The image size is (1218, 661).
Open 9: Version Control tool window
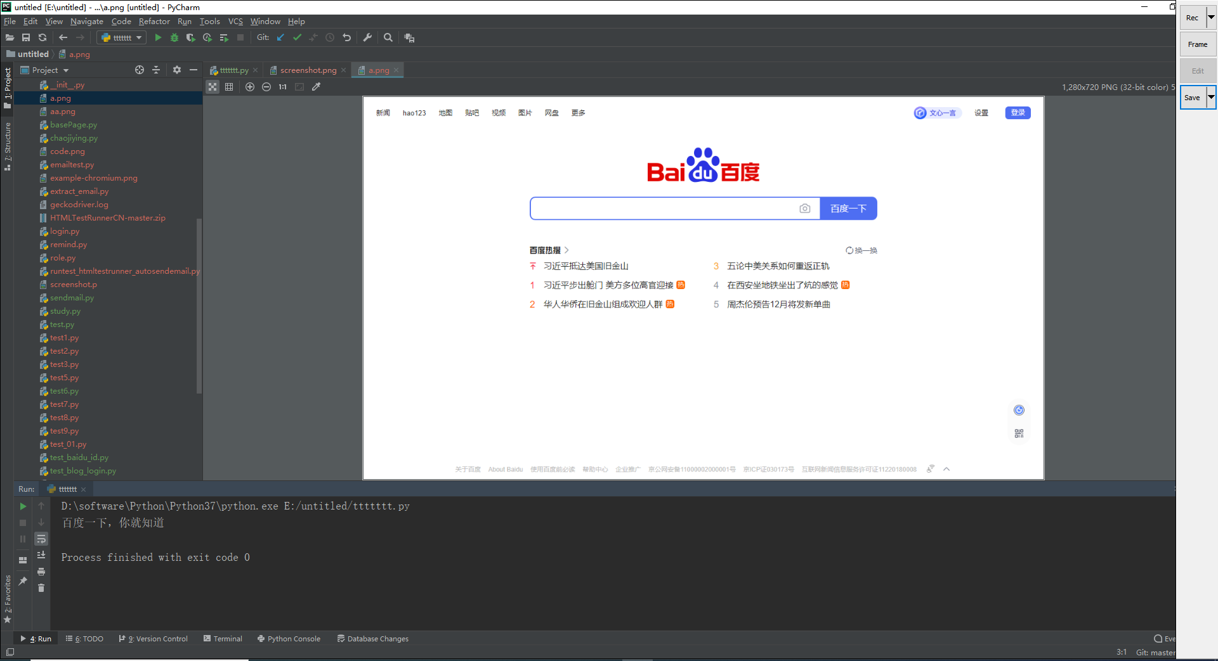153,639
